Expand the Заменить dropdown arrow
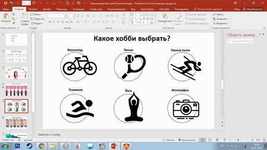Image resolution: width=267 pixels, height=150 pixels. [229, 19]
